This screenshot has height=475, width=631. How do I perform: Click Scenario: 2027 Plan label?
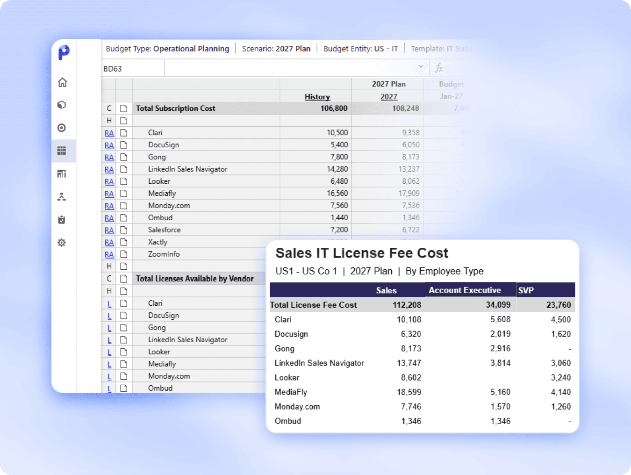pos(276,49)
